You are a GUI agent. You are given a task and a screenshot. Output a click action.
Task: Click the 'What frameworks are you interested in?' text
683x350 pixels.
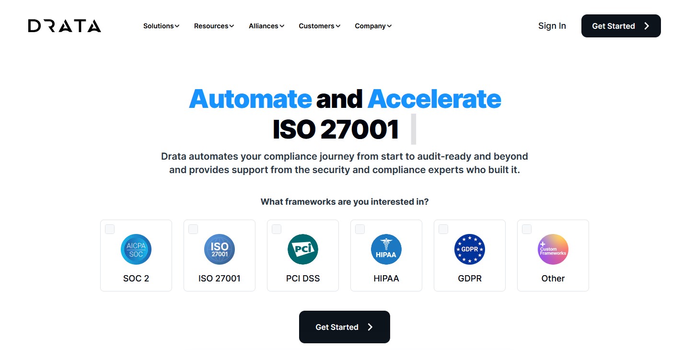tap(345, 202)
